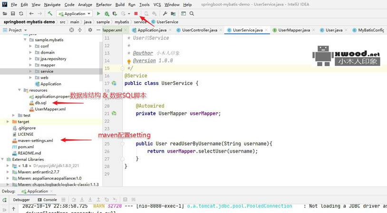The image size is (387, 213).
Task: Close the UserService.java tab
Action: pyautogui.click(x=266, y=30)
